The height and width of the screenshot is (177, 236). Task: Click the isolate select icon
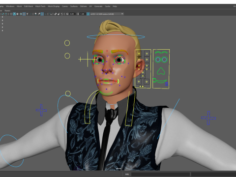coord(50,14)
